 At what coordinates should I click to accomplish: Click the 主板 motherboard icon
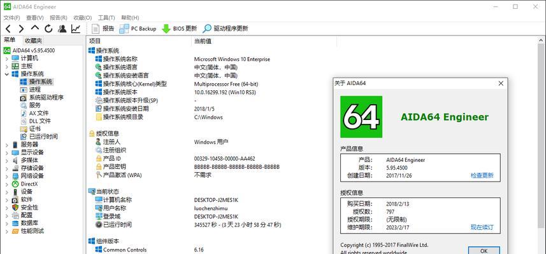[x=15, y=66]
